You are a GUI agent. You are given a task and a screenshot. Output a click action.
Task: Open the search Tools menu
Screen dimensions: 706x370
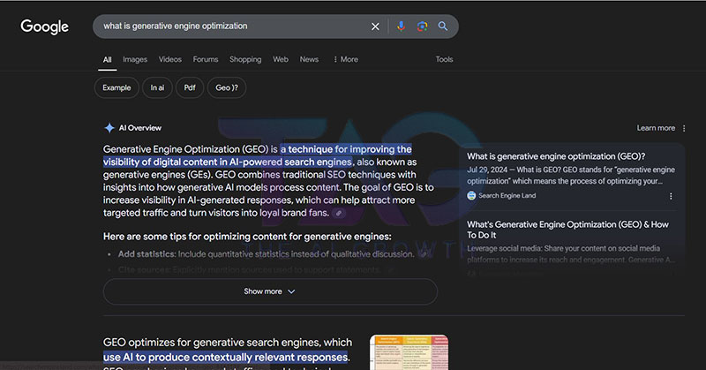pyautogui.click(x=444, y=59)
